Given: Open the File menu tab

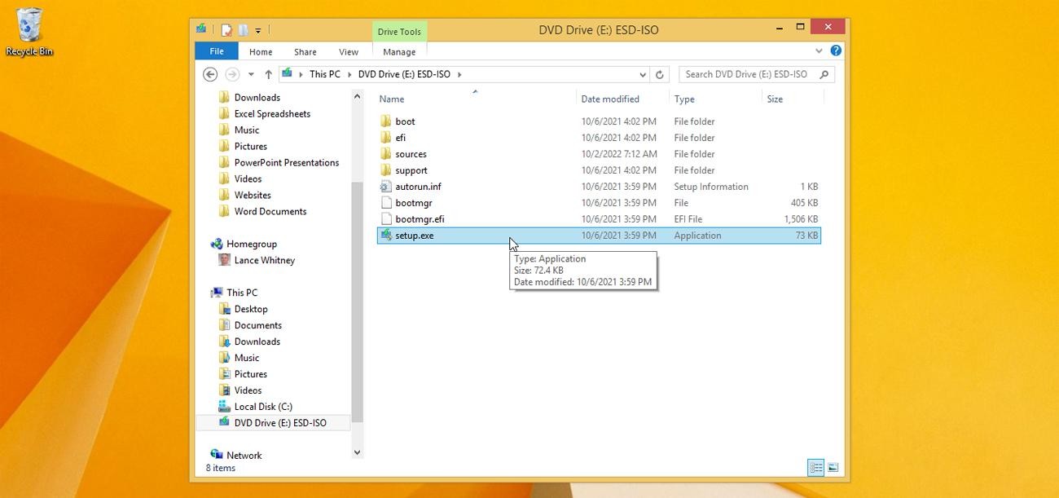Looking at the screenshot, I should [x=217, y=51].
